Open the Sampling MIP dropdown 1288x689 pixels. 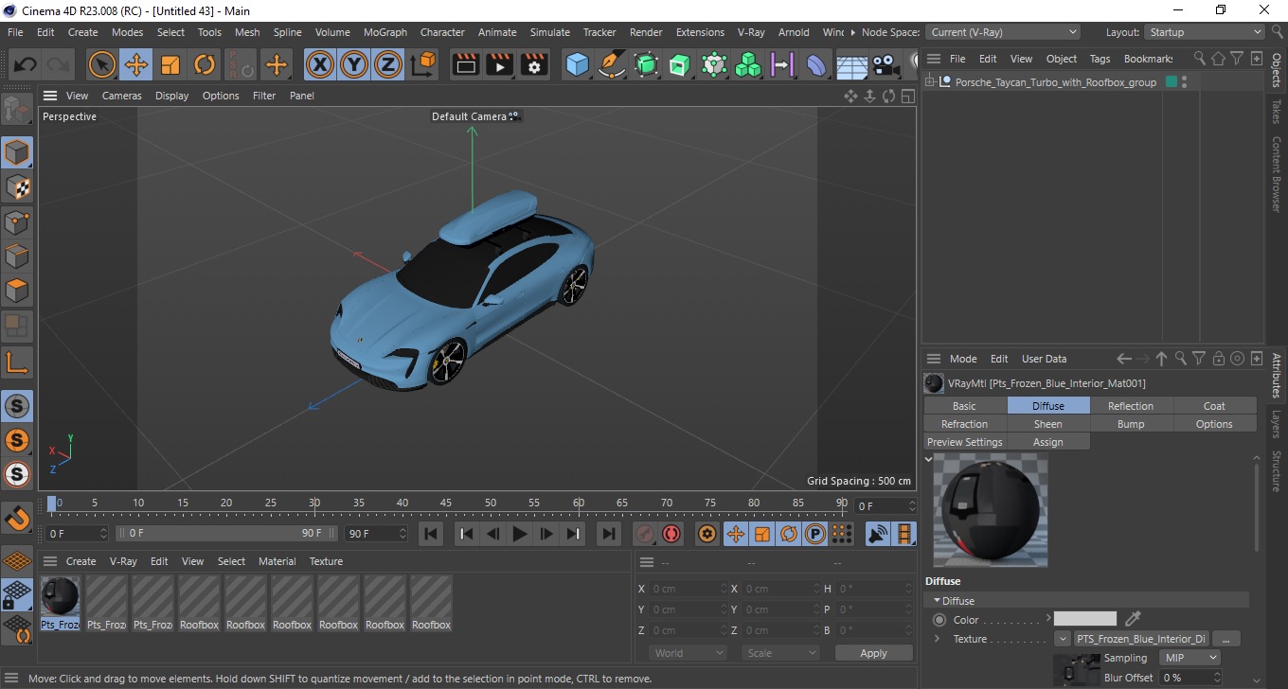click(x=1191, y=658)
